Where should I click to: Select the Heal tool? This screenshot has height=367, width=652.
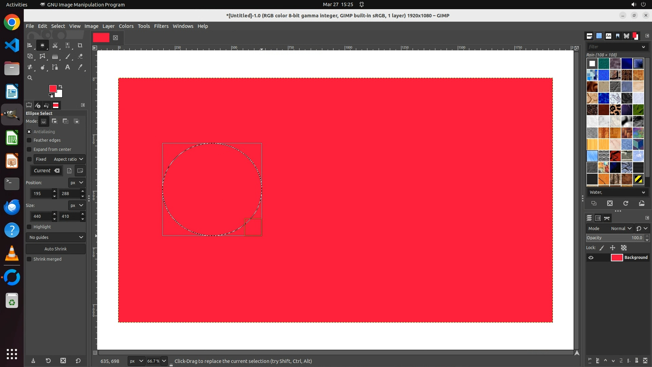[30, 67]
